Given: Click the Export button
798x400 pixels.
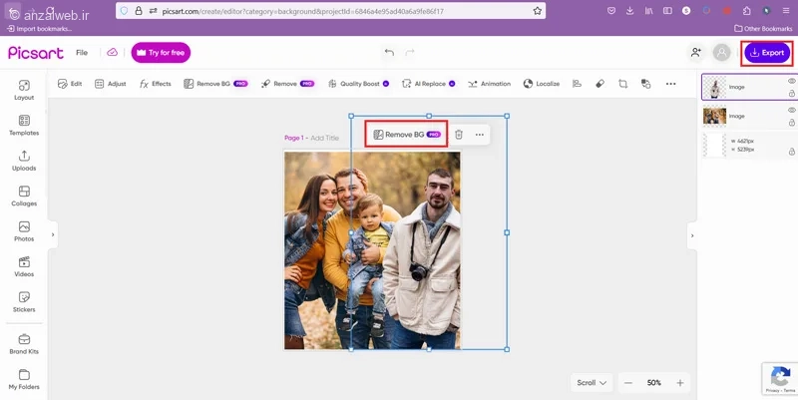Looking at the screenshot, I should pos(767,53).
